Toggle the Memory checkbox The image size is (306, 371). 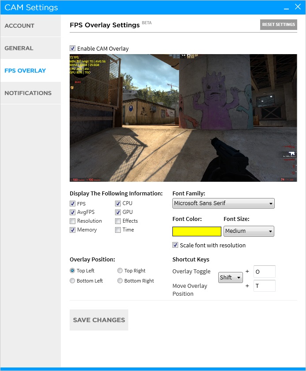click(x=72, y=230)
